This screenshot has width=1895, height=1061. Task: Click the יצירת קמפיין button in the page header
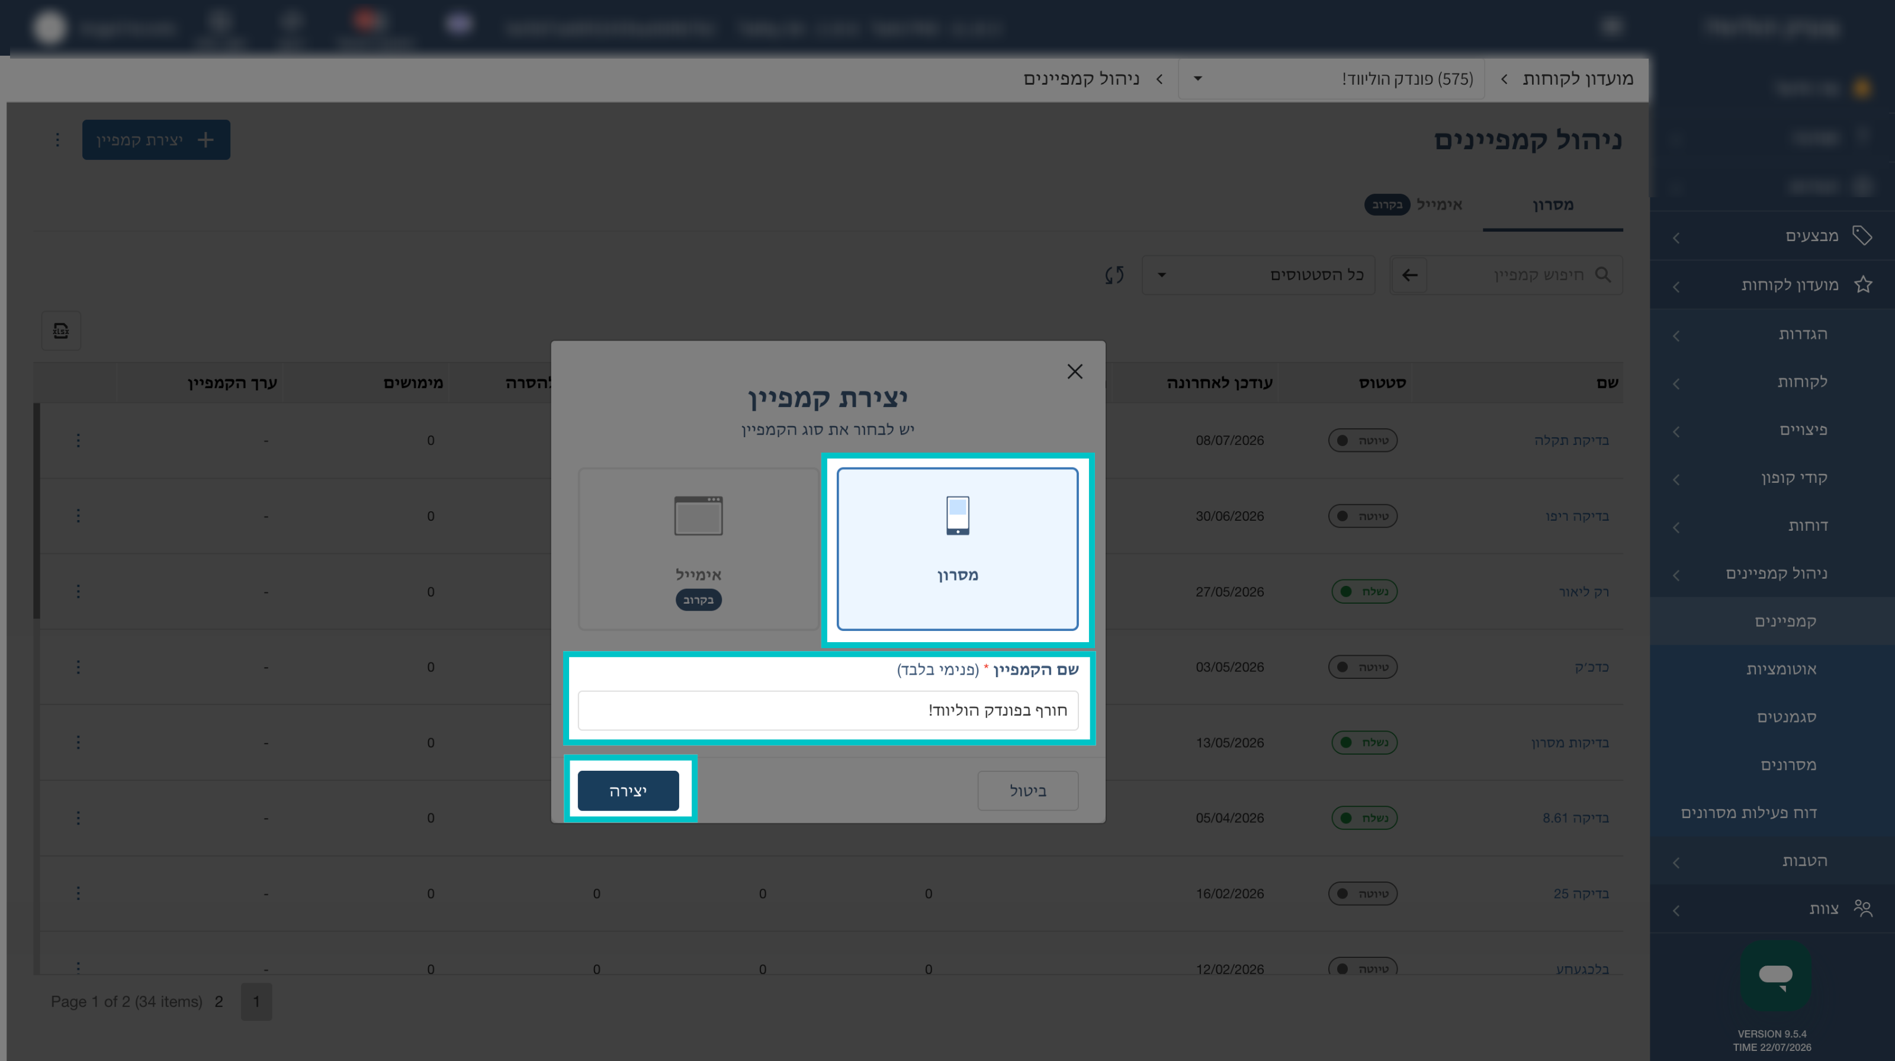coord(156,140)
